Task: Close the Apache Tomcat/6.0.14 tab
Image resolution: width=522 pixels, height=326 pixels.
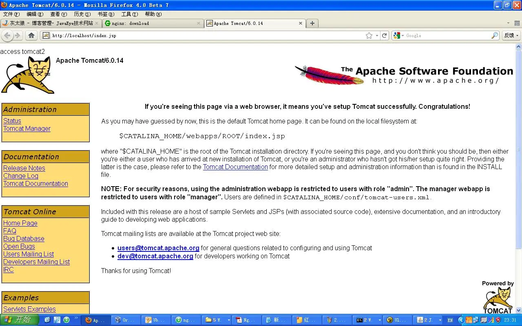Action: (301, 23)
